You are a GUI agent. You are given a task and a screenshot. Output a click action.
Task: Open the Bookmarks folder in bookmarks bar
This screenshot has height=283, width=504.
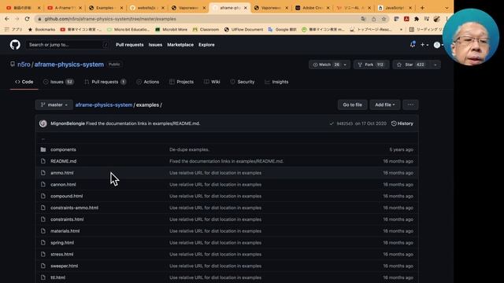42,30
